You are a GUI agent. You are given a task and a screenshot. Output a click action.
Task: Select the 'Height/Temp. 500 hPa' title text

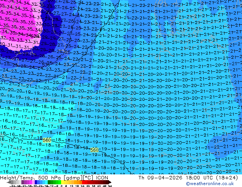tap(31, 178)
